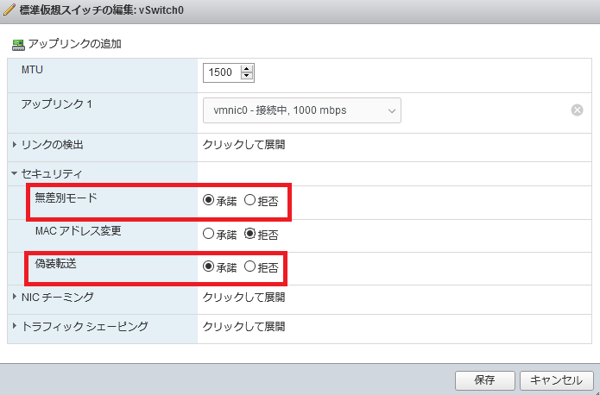This screenshot has height=395, width=600.
Task: Select 拒否 for 偽装転送
Action: (249, 266)
